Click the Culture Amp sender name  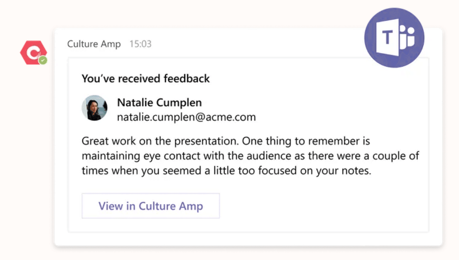pos(94,44)
